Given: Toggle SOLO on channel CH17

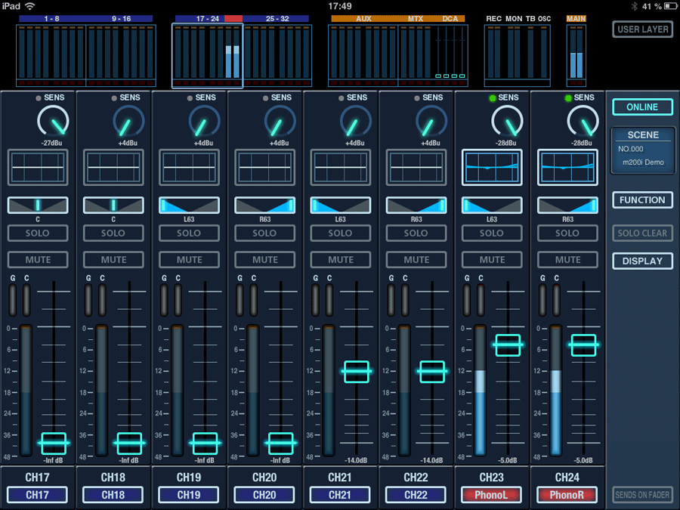Looking at the screenshot, I should click(x=38, y=233).
